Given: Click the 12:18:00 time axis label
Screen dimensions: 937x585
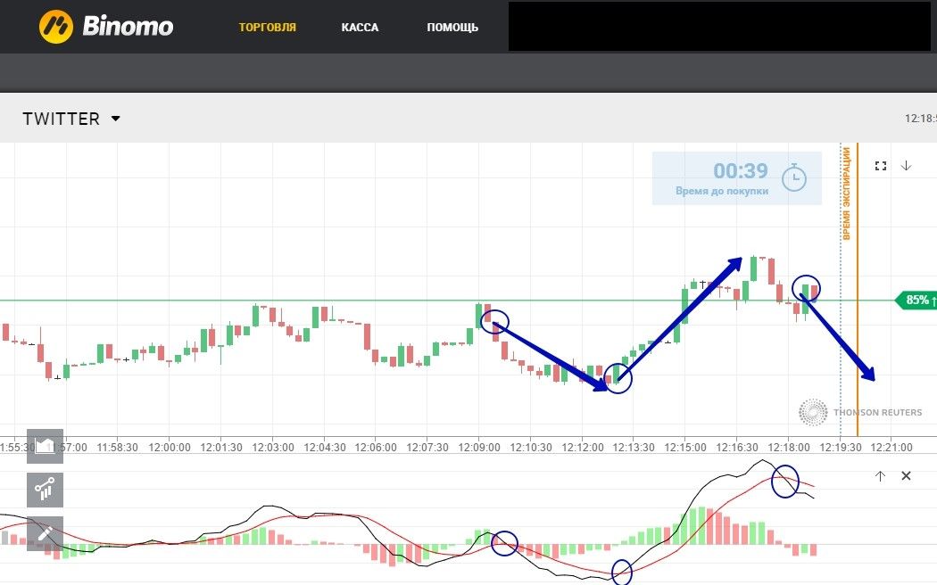Looking at the screenshot, I should (789, 447).
